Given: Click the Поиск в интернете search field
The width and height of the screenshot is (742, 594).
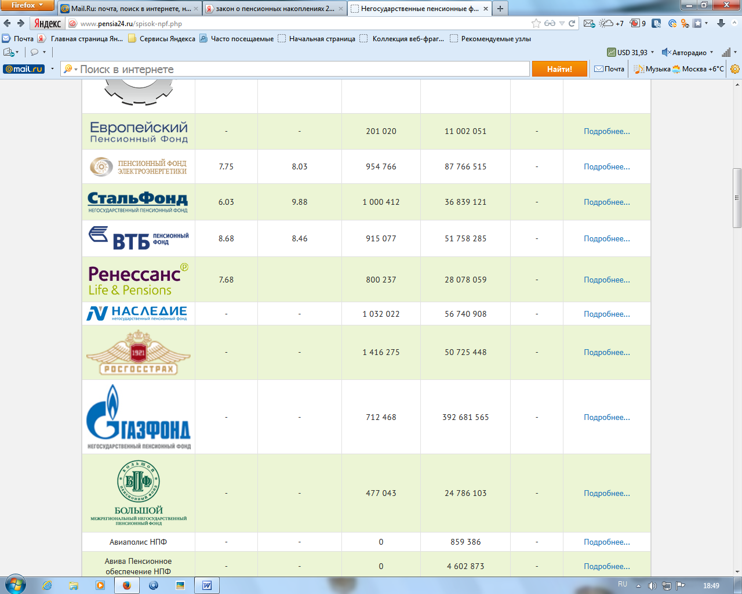Looking at the screenshot, I should click(x=296, y=69).
